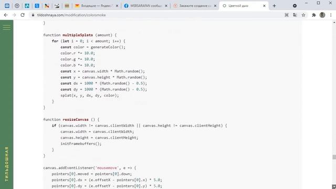Click the if (canvas.width != condition line
Viewport: 336px width, 189px height.
[139, 125]
